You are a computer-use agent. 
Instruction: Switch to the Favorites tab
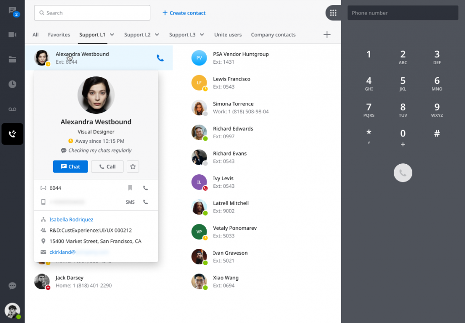[x=59, y=34]
